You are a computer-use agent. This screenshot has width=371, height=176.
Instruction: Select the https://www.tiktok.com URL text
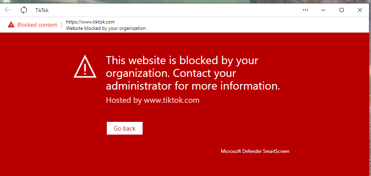pyautogui.click(x=90, y=22)
